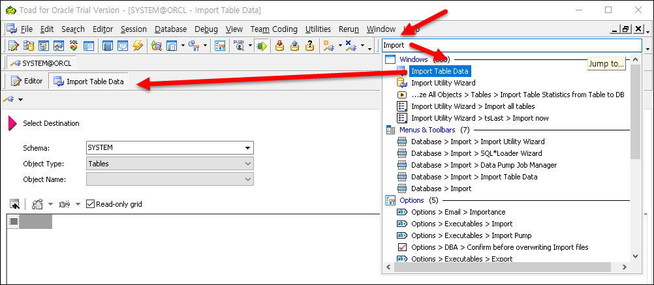Click the grid row indicator list icon
Viewport: 654px width, 285px height.
[x=13, y=222]
